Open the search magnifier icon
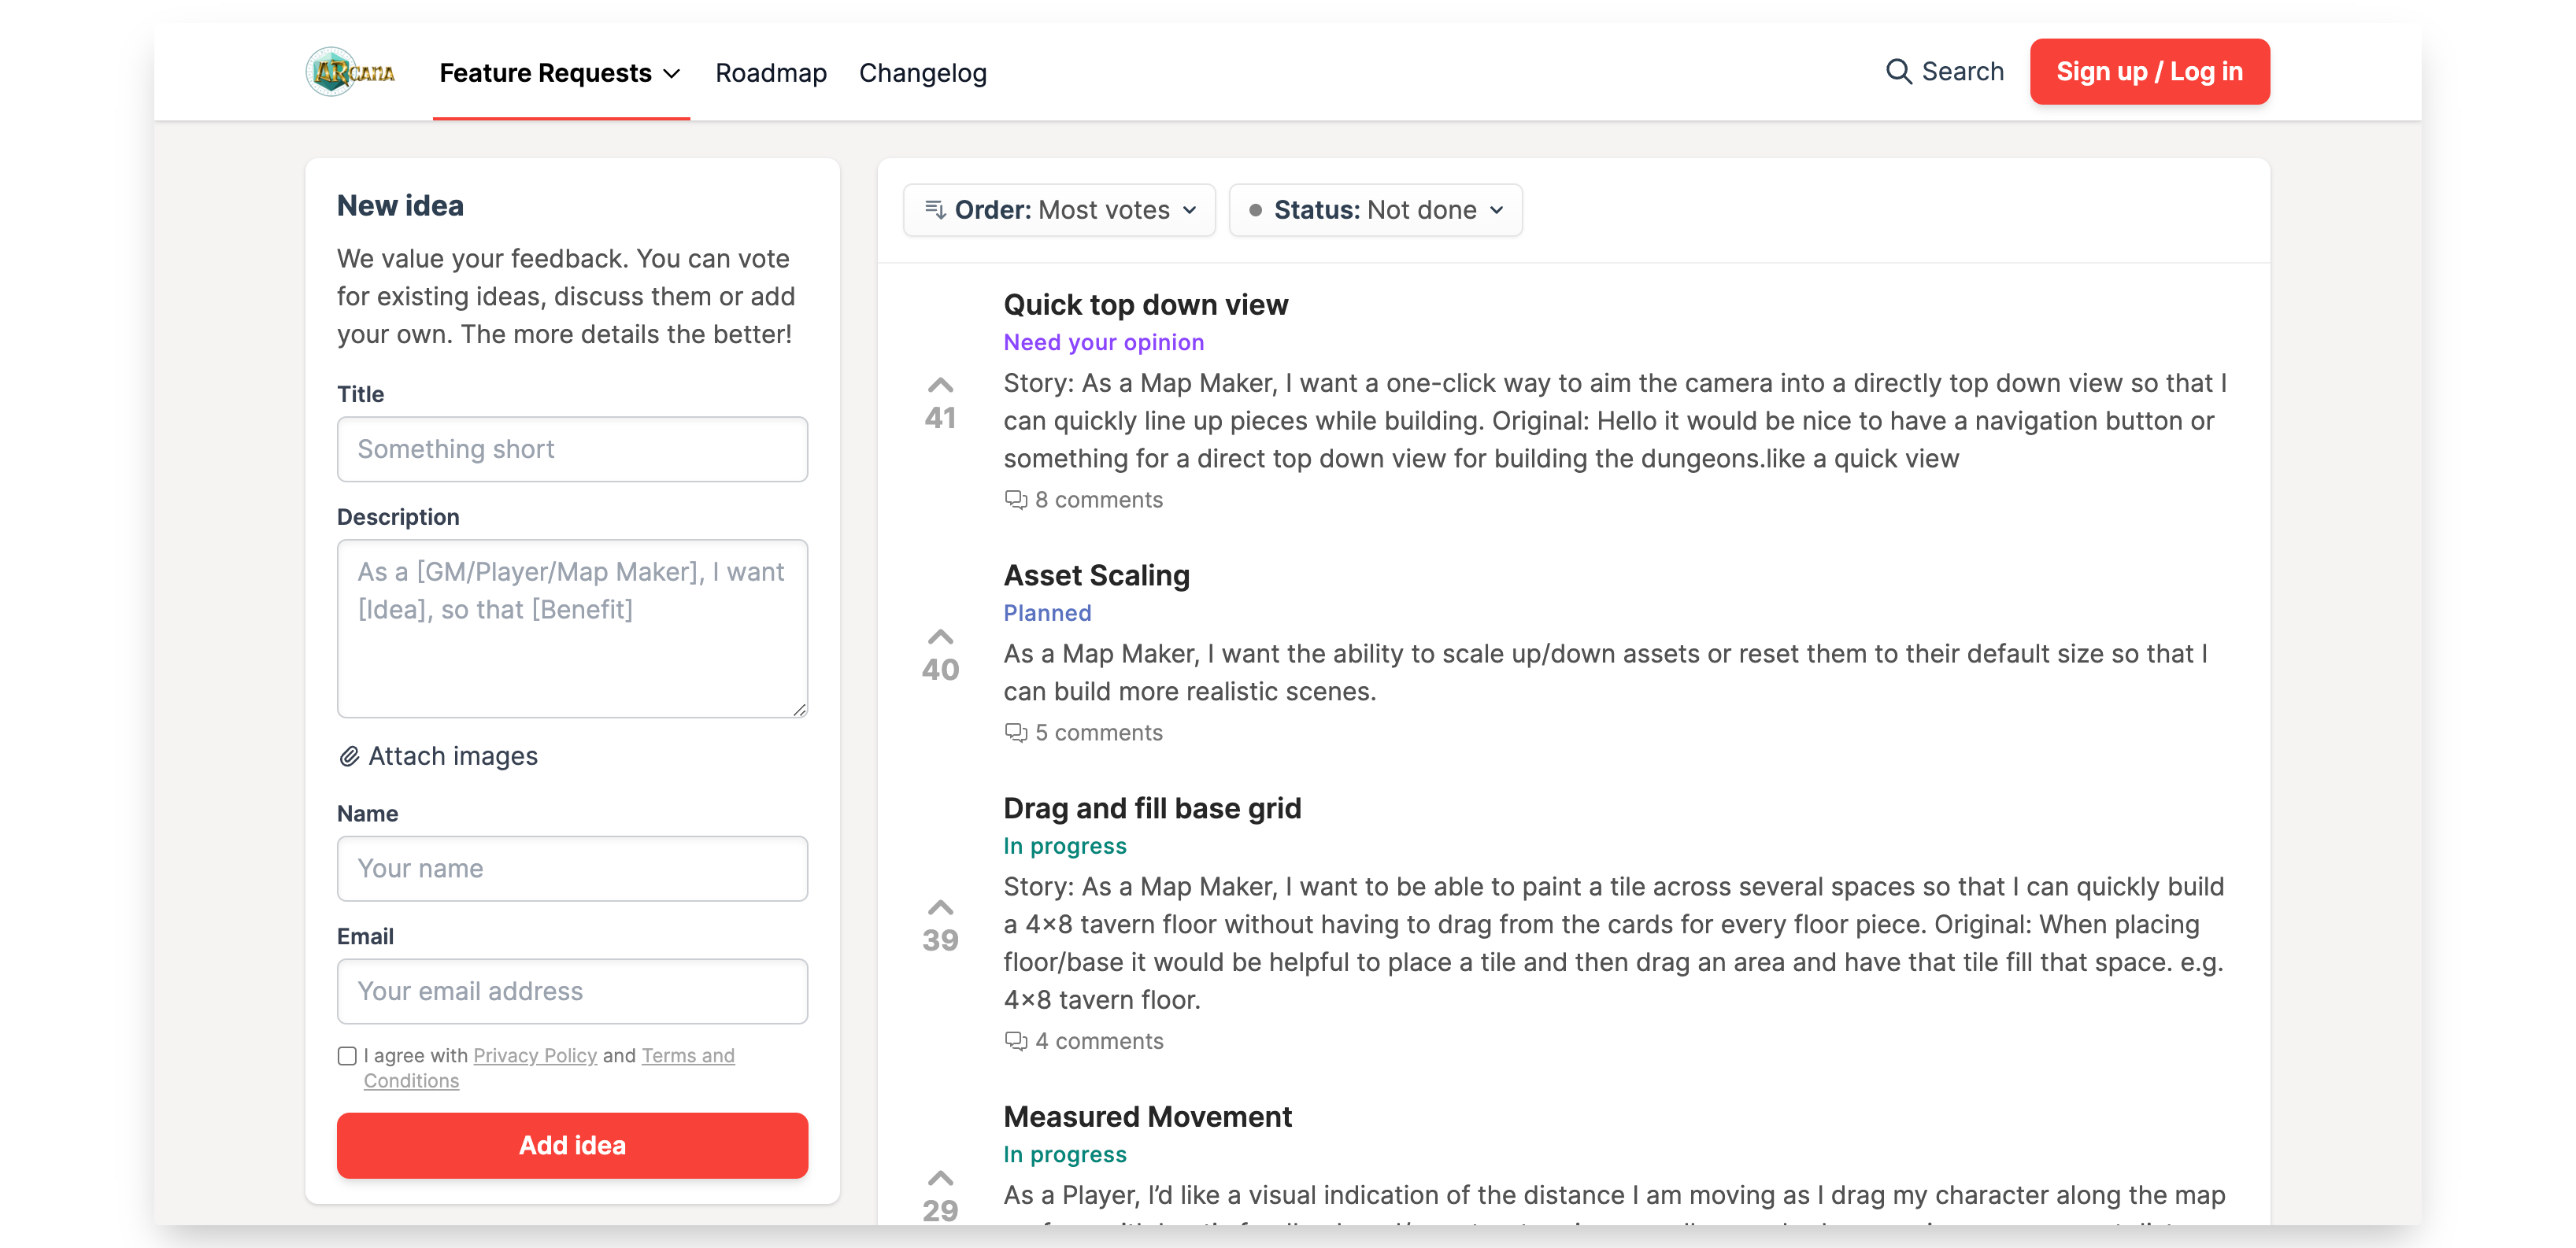The width and height of the screenshot is (2576, 1248). pyautogui.click(x=1898, y=72)
